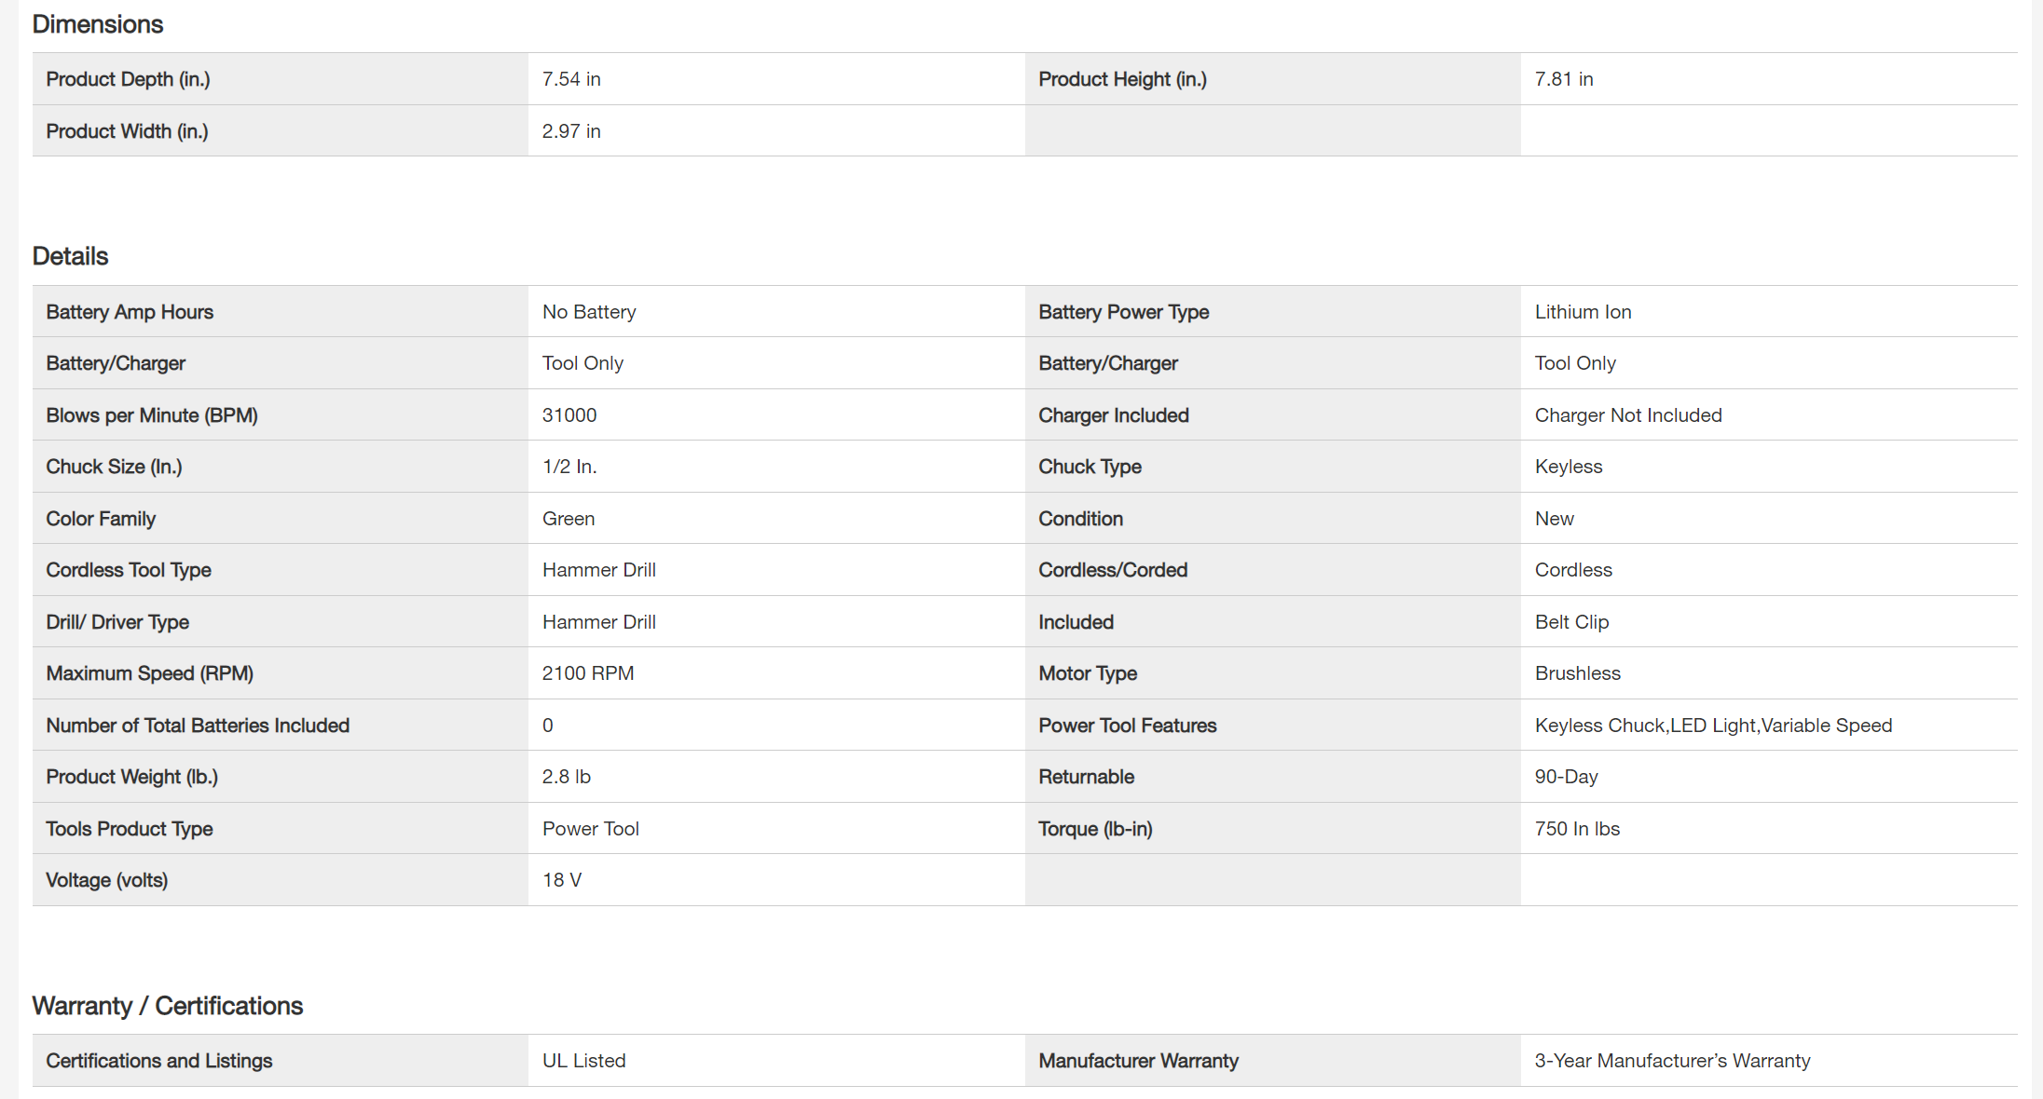Click the Cordless Tool Type label
Image resolution: width=2043 pixels, height=1099 pixels.
tap(129, 570)
